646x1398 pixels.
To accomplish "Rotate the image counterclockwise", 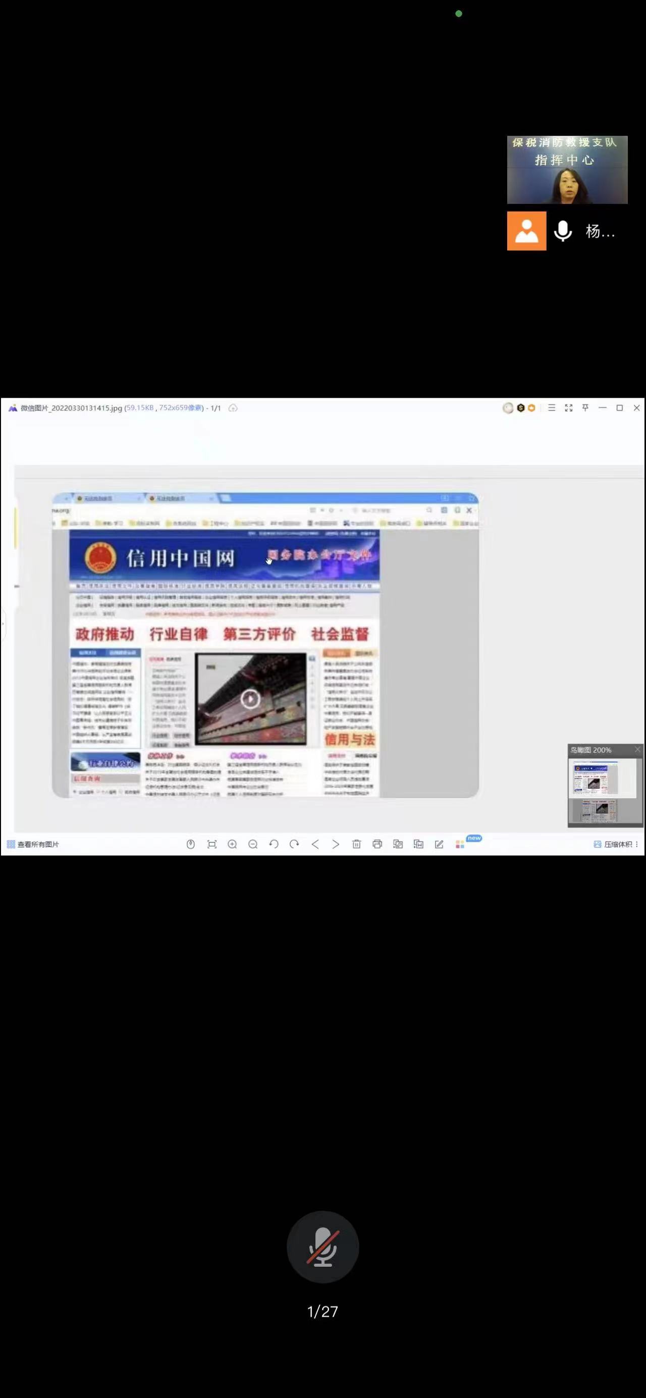I will (x=274, y=845).
